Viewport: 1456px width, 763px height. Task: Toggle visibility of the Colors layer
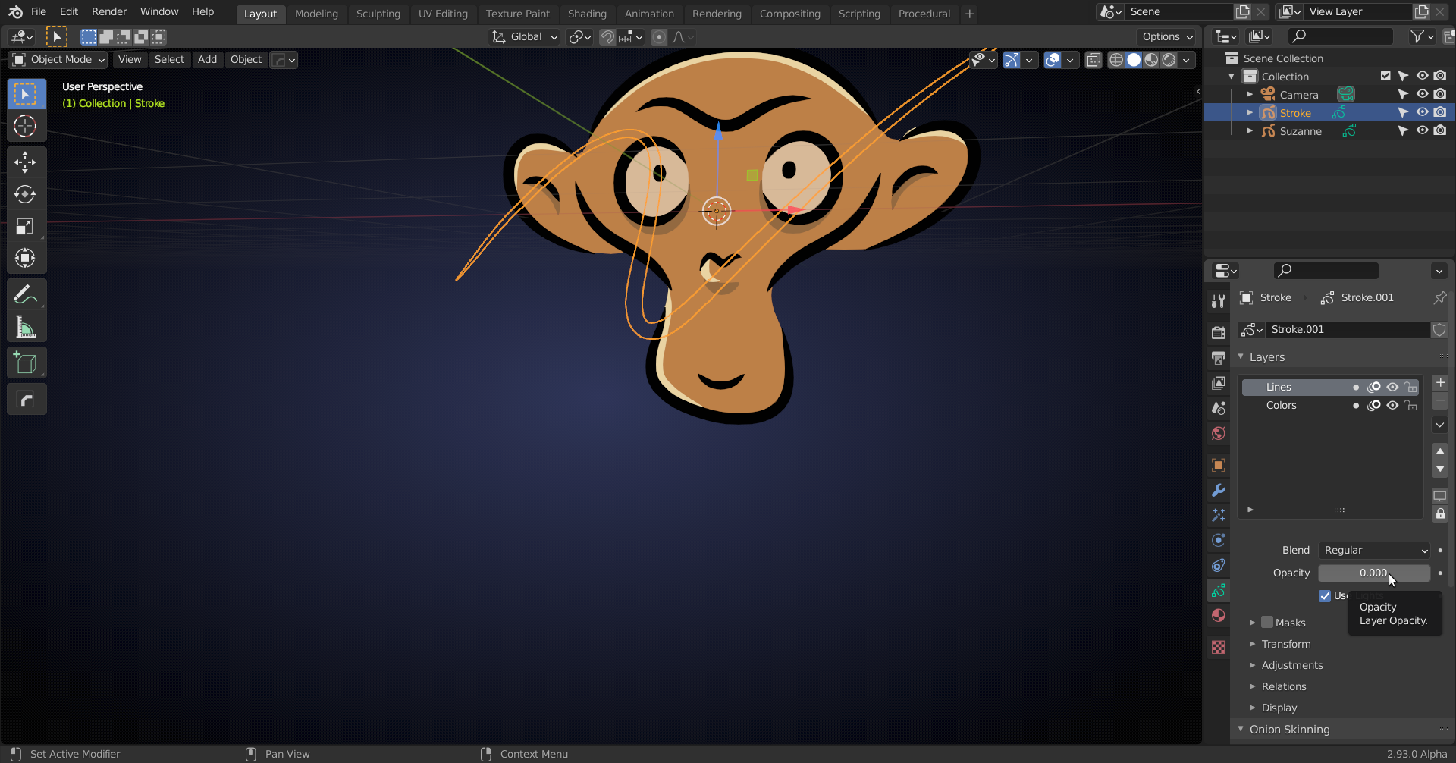pos(1392,405)
